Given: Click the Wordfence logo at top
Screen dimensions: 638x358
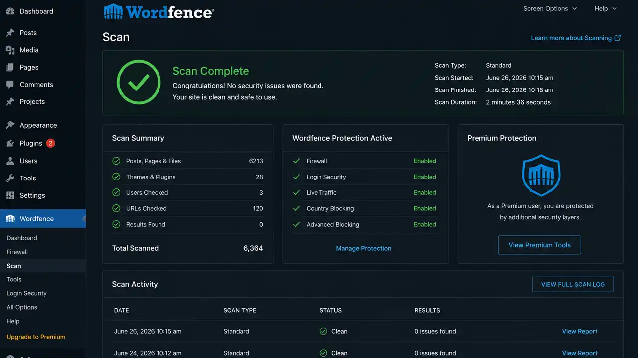Looking at the screenshot, I should pyautogui.click(x=159, y=11).
